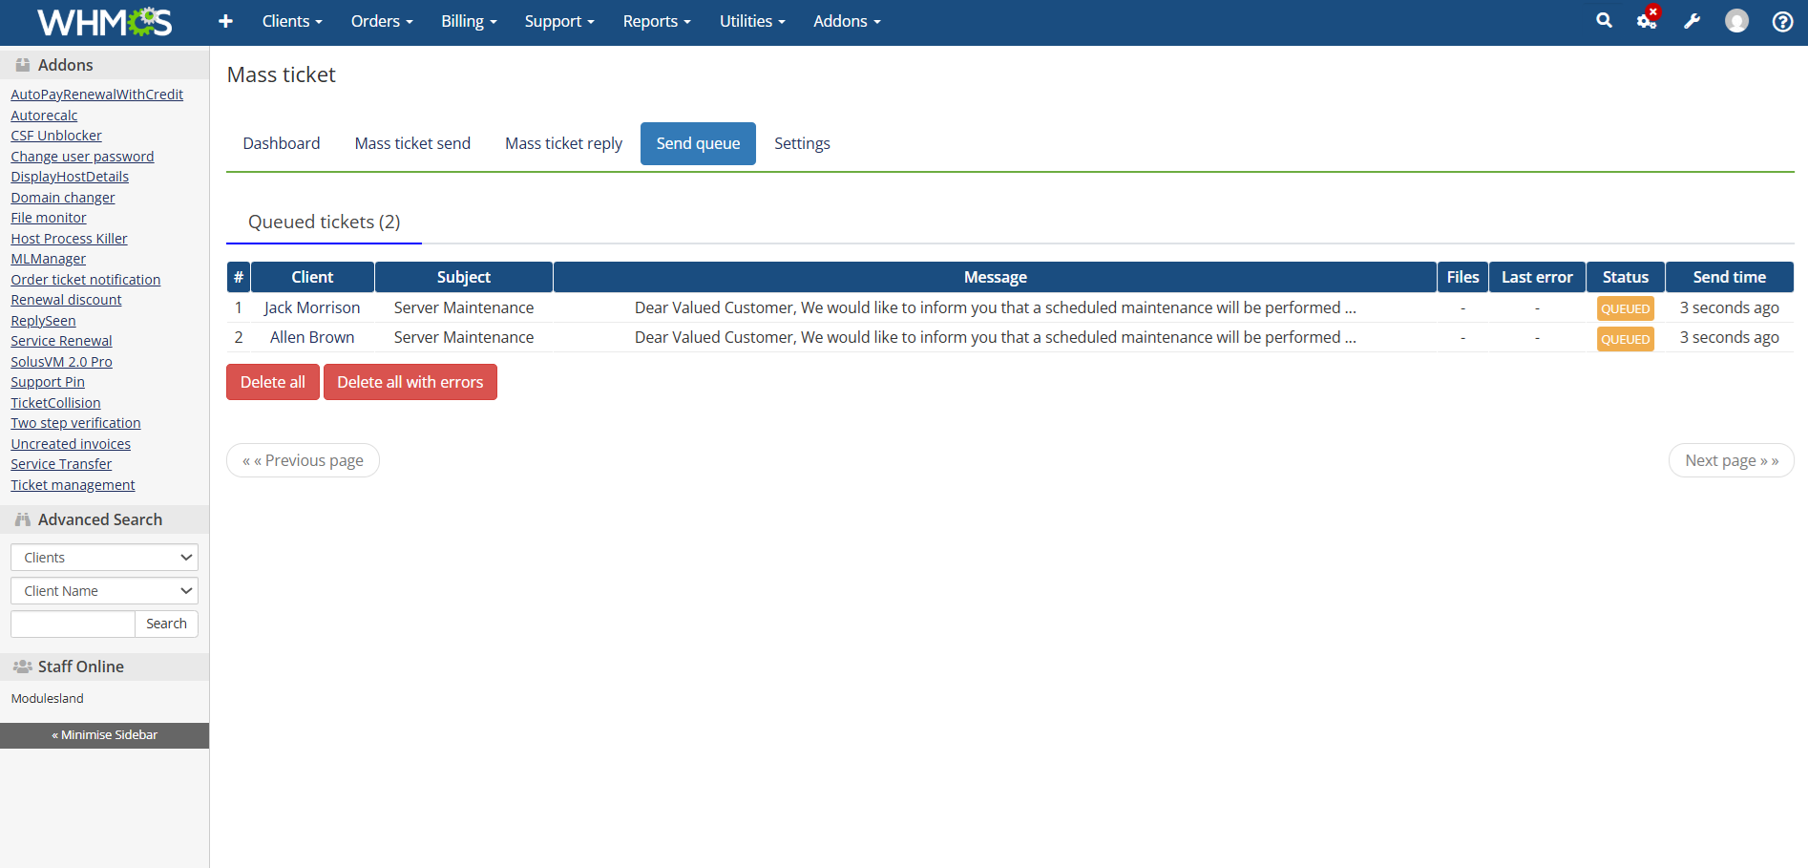Open TicketCollision link
This screenshot has height=868, width=1808.
point(55,403)
